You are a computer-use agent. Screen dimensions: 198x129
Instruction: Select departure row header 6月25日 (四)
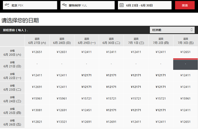pos(12,111)
